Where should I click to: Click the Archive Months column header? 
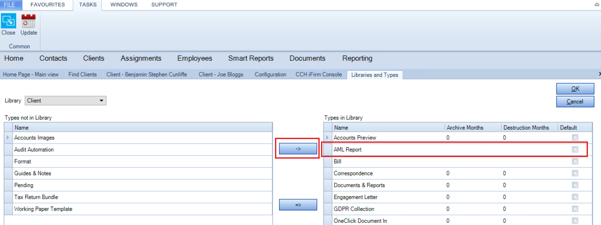pyautogui.click(x=473, y=127)
